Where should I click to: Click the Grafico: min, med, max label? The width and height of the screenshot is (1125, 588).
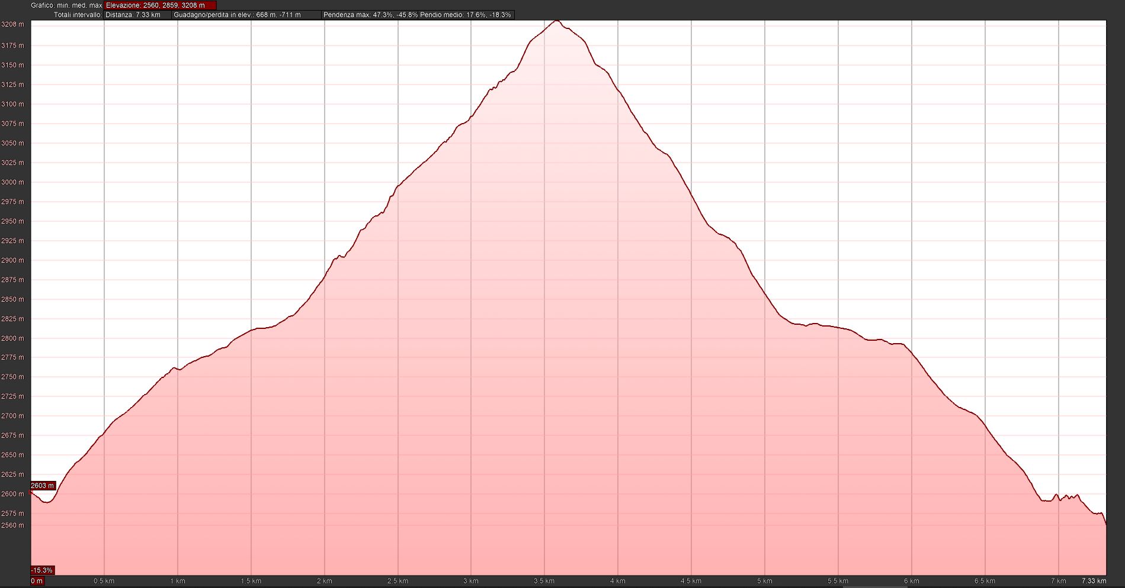coord(67,5)
